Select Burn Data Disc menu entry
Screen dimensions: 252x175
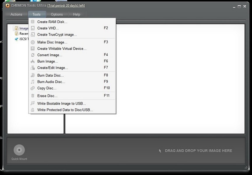[72, 75]
